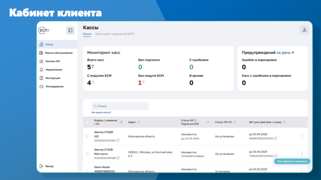Click the 'Не нашли кассу?' link
The image size is (321, 180).
(101, 112)
